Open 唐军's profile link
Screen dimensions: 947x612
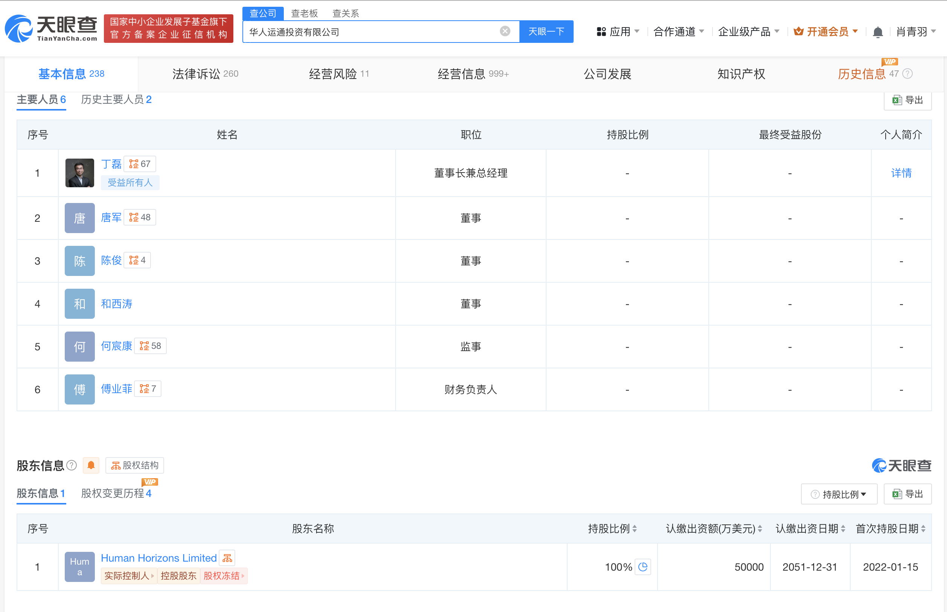coord(111,217)
